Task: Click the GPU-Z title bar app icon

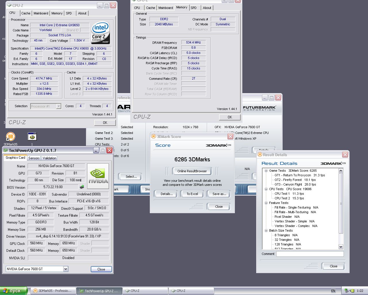Action: click(5, 150)
